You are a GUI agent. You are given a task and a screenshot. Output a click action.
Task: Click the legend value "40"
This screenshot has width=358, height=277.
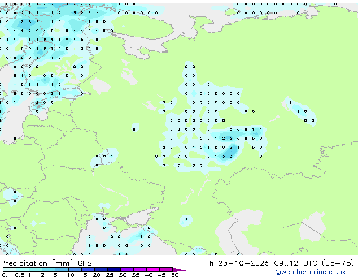pyautogui.click(x=149, y=275)
